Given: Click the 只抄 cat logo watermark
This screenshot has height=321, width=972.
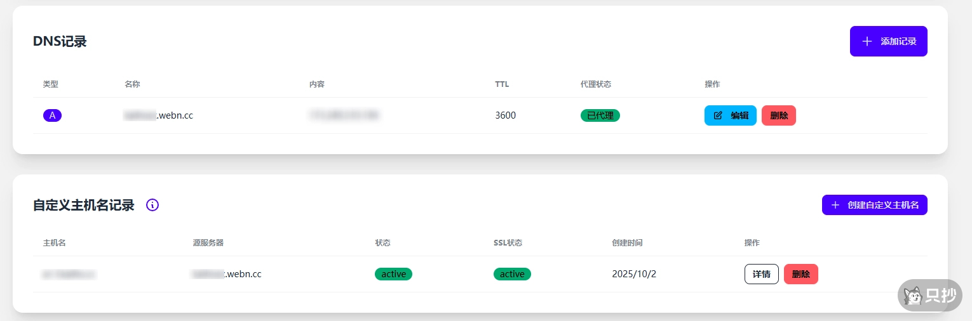Looking at the screenshot, I should [x=914, y=296].
